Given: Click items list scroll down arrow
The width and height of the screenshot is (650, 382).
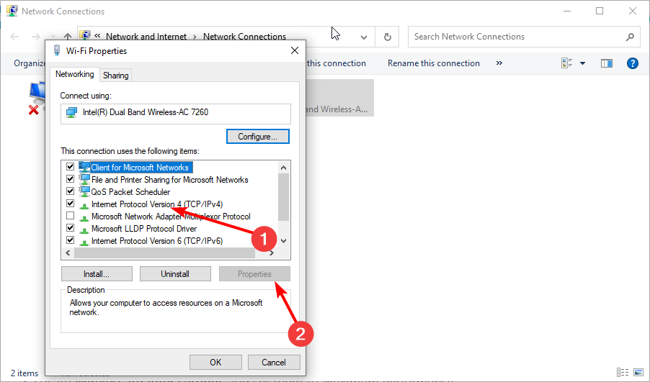Looking at the screenshot, I should [x=283, y=241].
